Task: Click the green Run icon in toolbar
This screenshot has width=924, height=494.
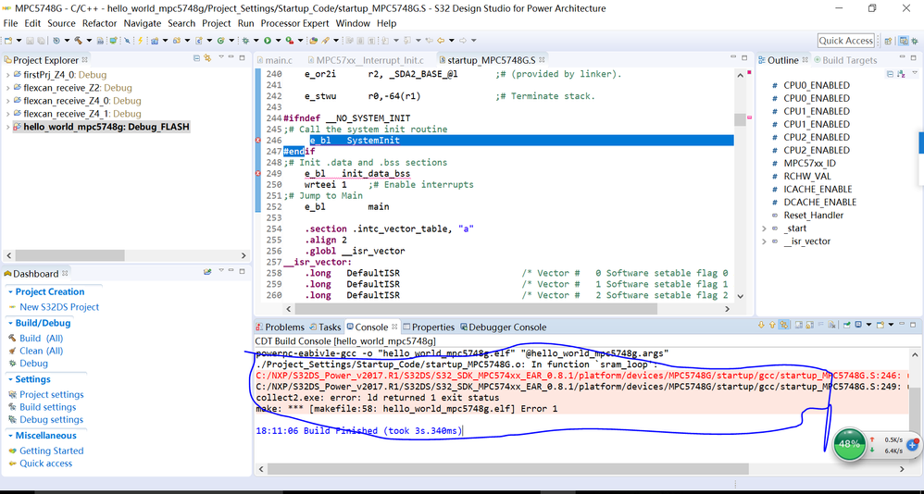Action: [x=267, y=41]
